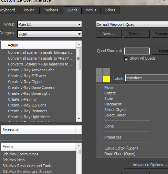168x174 pixels.
Task: Select Create V-Ray BPTracer action
Action: [x=27, y=76]
